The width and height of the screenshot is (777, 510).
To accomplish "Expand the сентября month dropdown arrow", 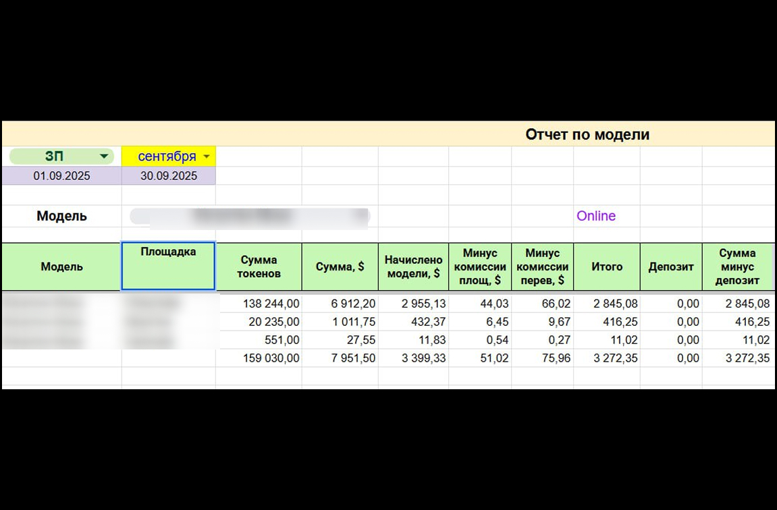I will tap(207, 157).
